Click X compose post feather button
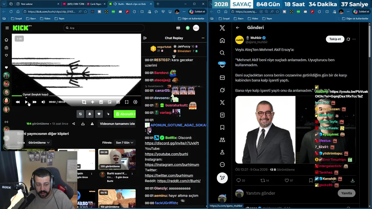This screenshot has width=372, height=209. (222, 178)
